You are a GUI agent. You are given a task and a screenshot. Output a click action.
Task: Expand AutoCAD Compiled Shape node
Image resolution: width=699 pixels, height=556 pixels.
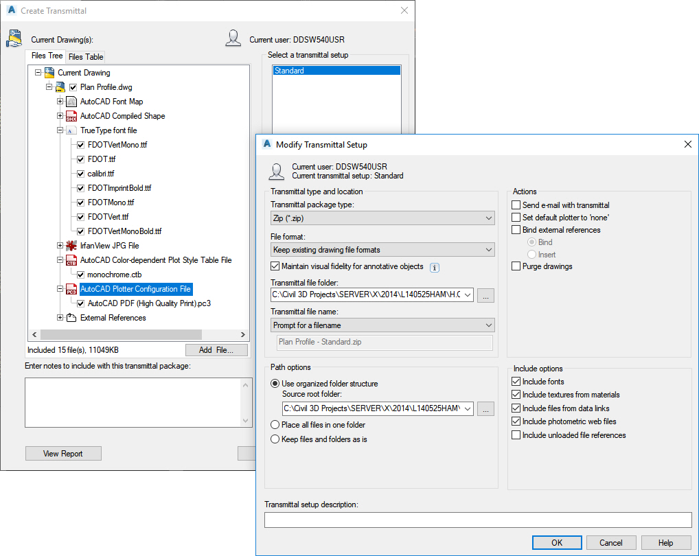point(60,116)
